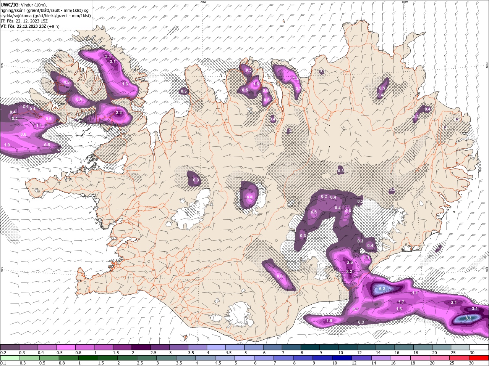Click the '20W' longitude label at top
The width and height of the screenshot is (489, 366).
[203, 2]
